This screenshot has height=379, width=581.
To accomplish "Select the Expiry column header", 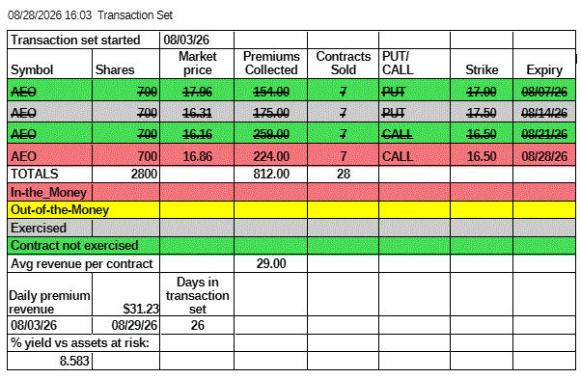I will click(544, 64).
